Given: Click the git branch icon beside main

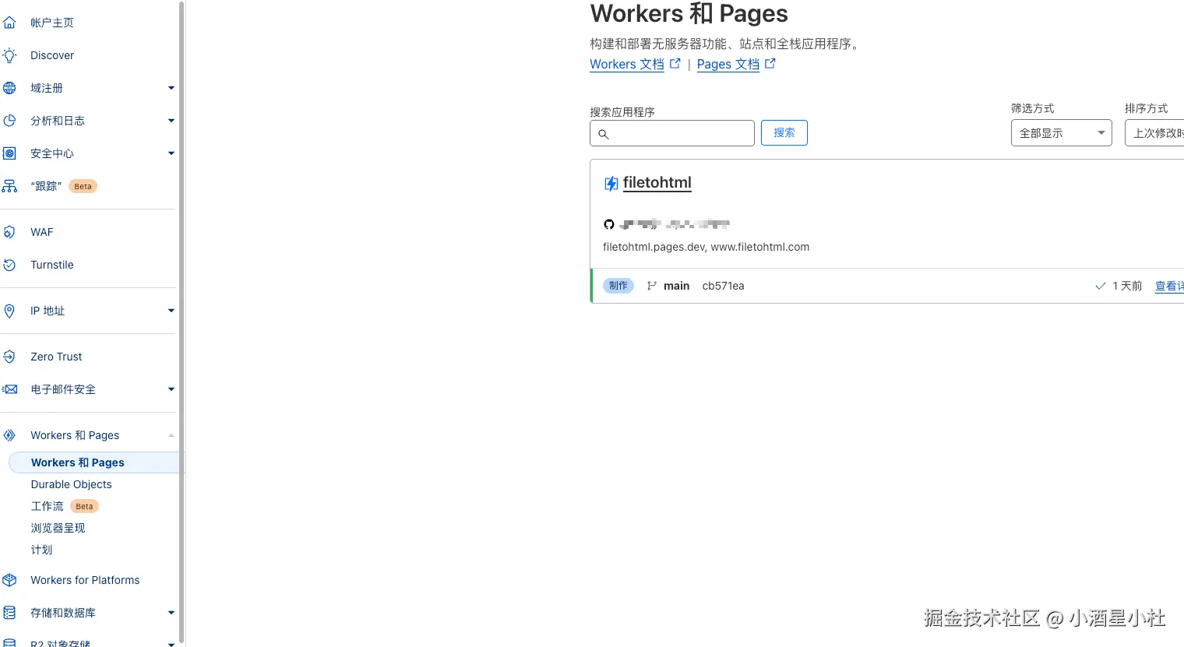Looking at the screenshot, I should 652,286.
